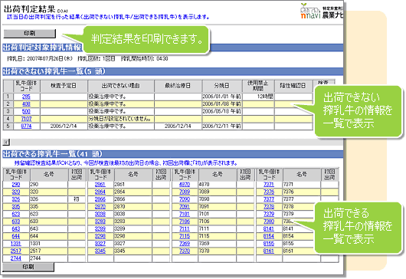
Task: Open cow code link 644
Action: tap(16, 236)
